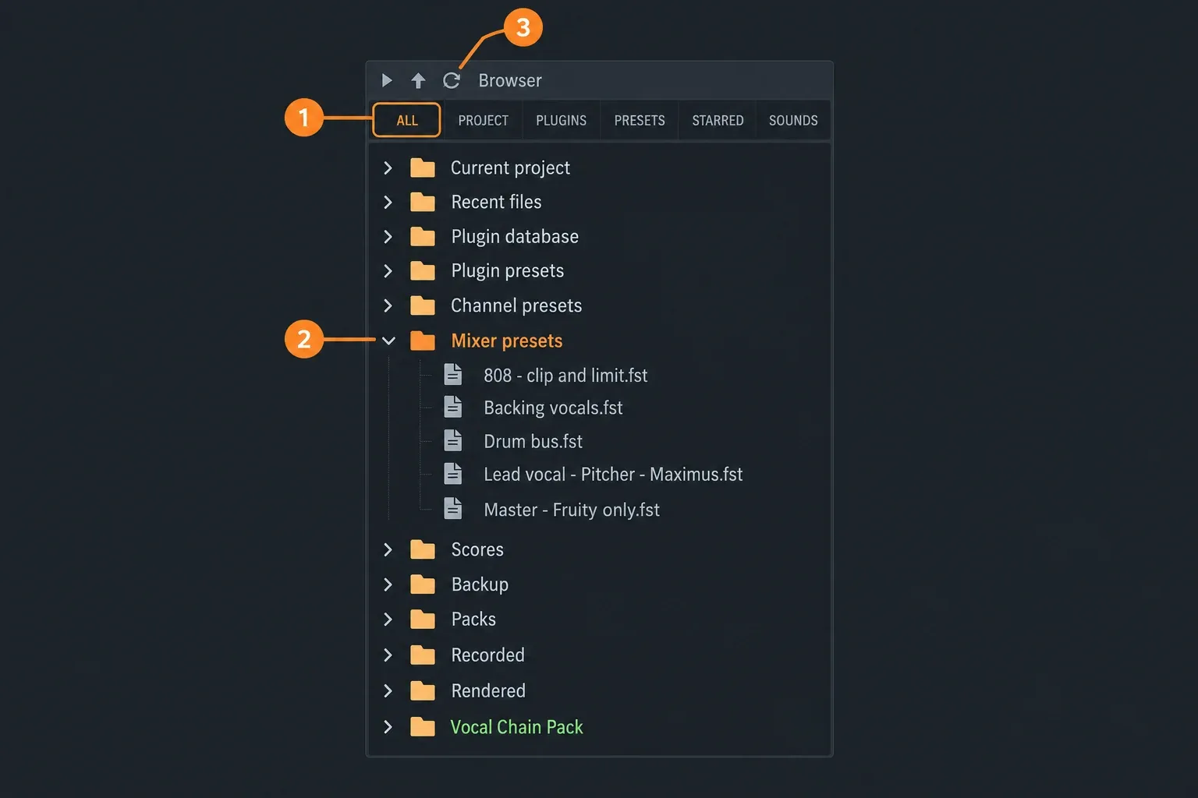This screenshot has width=1198, height=798.
Task: Expand the Recorded folder chevron
Action: tap(388, 655)
